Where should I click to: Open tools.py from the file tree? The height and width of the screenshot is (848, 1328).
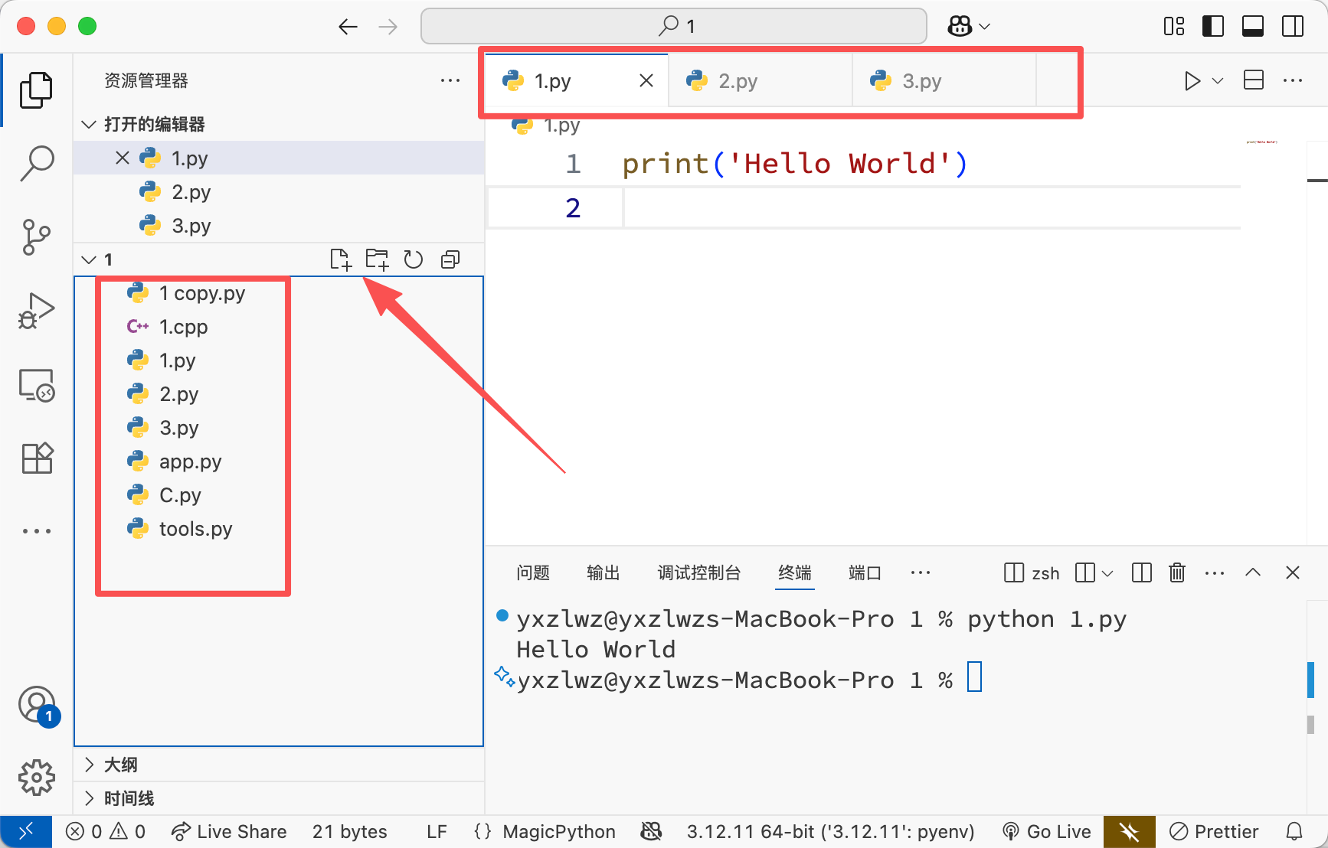[x=195, y=529]
